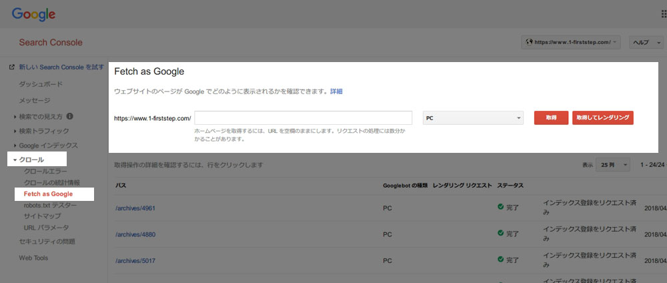Select クロールの統計情報 in the sidebar

coord(52,183)
